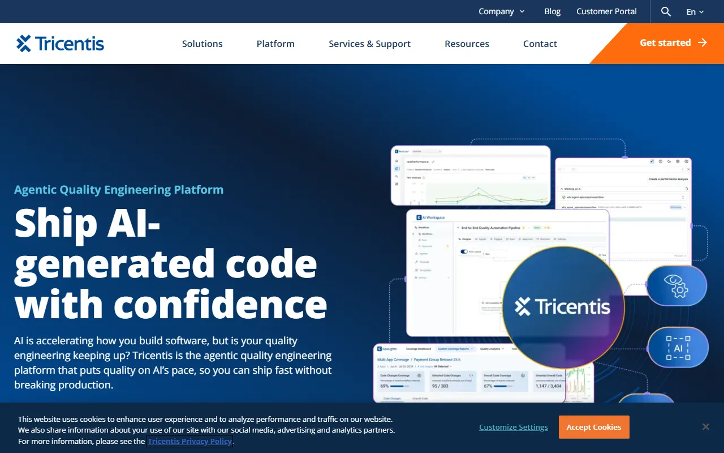The height and width of the screenshot is (453, 724).
Task: Click the large Tricentis circle badge
Action: click(563, 307)
